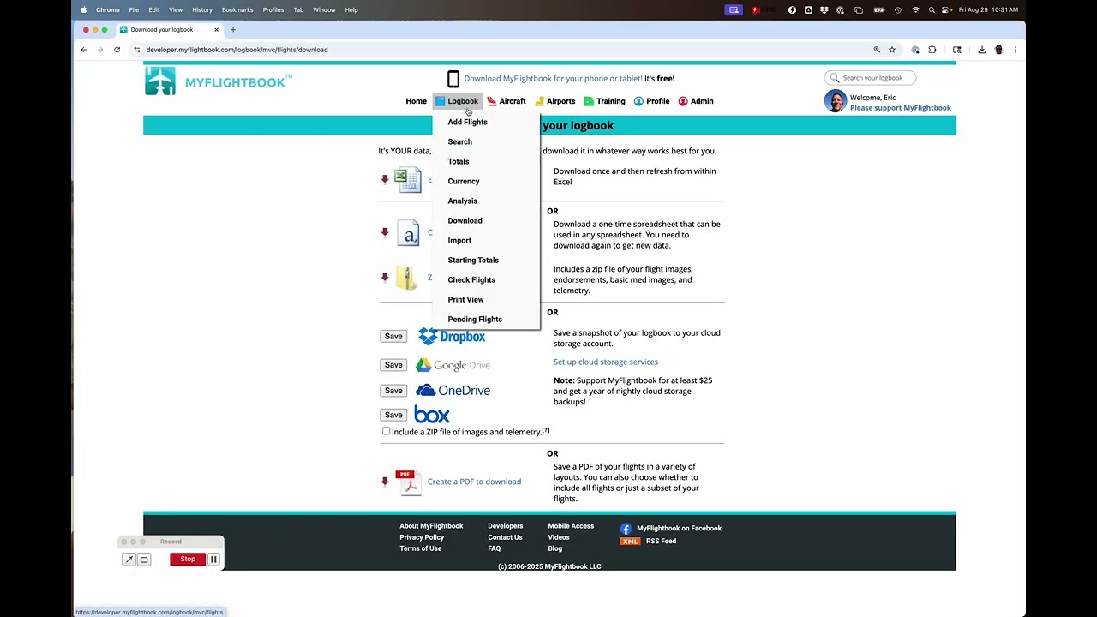The height and width of the screenshot is (617, 1097).
Task: Click the phone icon in the header
Action: (453, 79)
